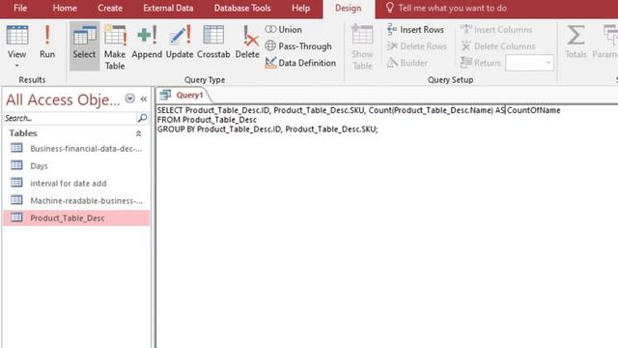Screen dimensions: 618x348
Task: Open the Help ribbon tab
Action: [x=300, y=9]
